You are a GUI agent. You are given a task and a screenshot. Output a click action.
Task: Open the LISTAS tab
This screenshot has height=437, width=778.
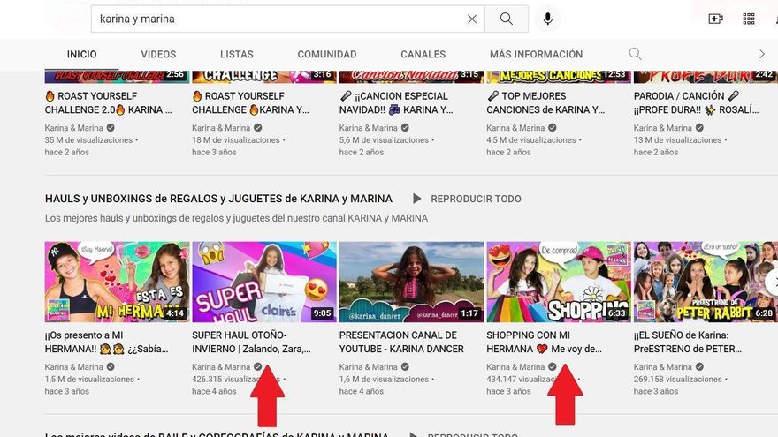[237, 54]
